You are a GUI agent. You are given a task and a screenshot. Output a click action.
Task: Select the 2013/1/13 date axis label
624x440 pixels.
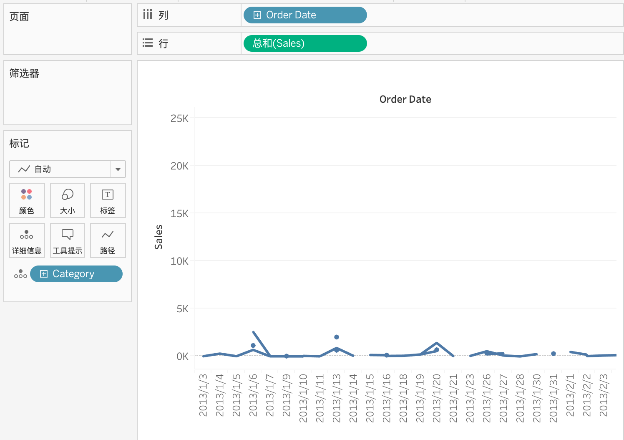pyautogui.click(x=337, y=398)
